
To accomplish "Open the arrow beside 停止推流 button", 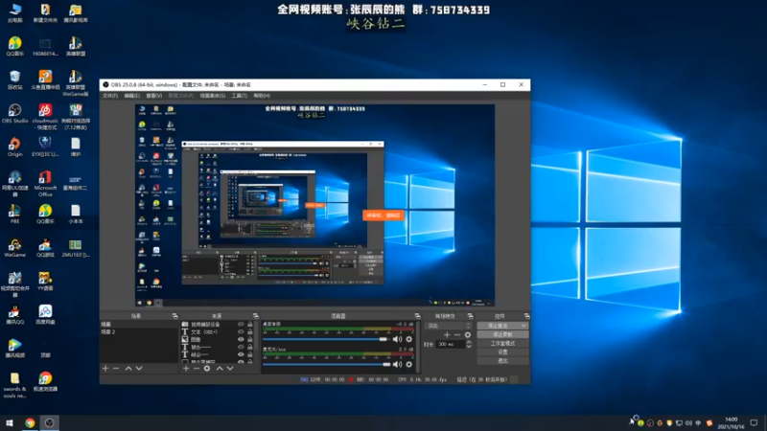I will [x=523, y=326].
